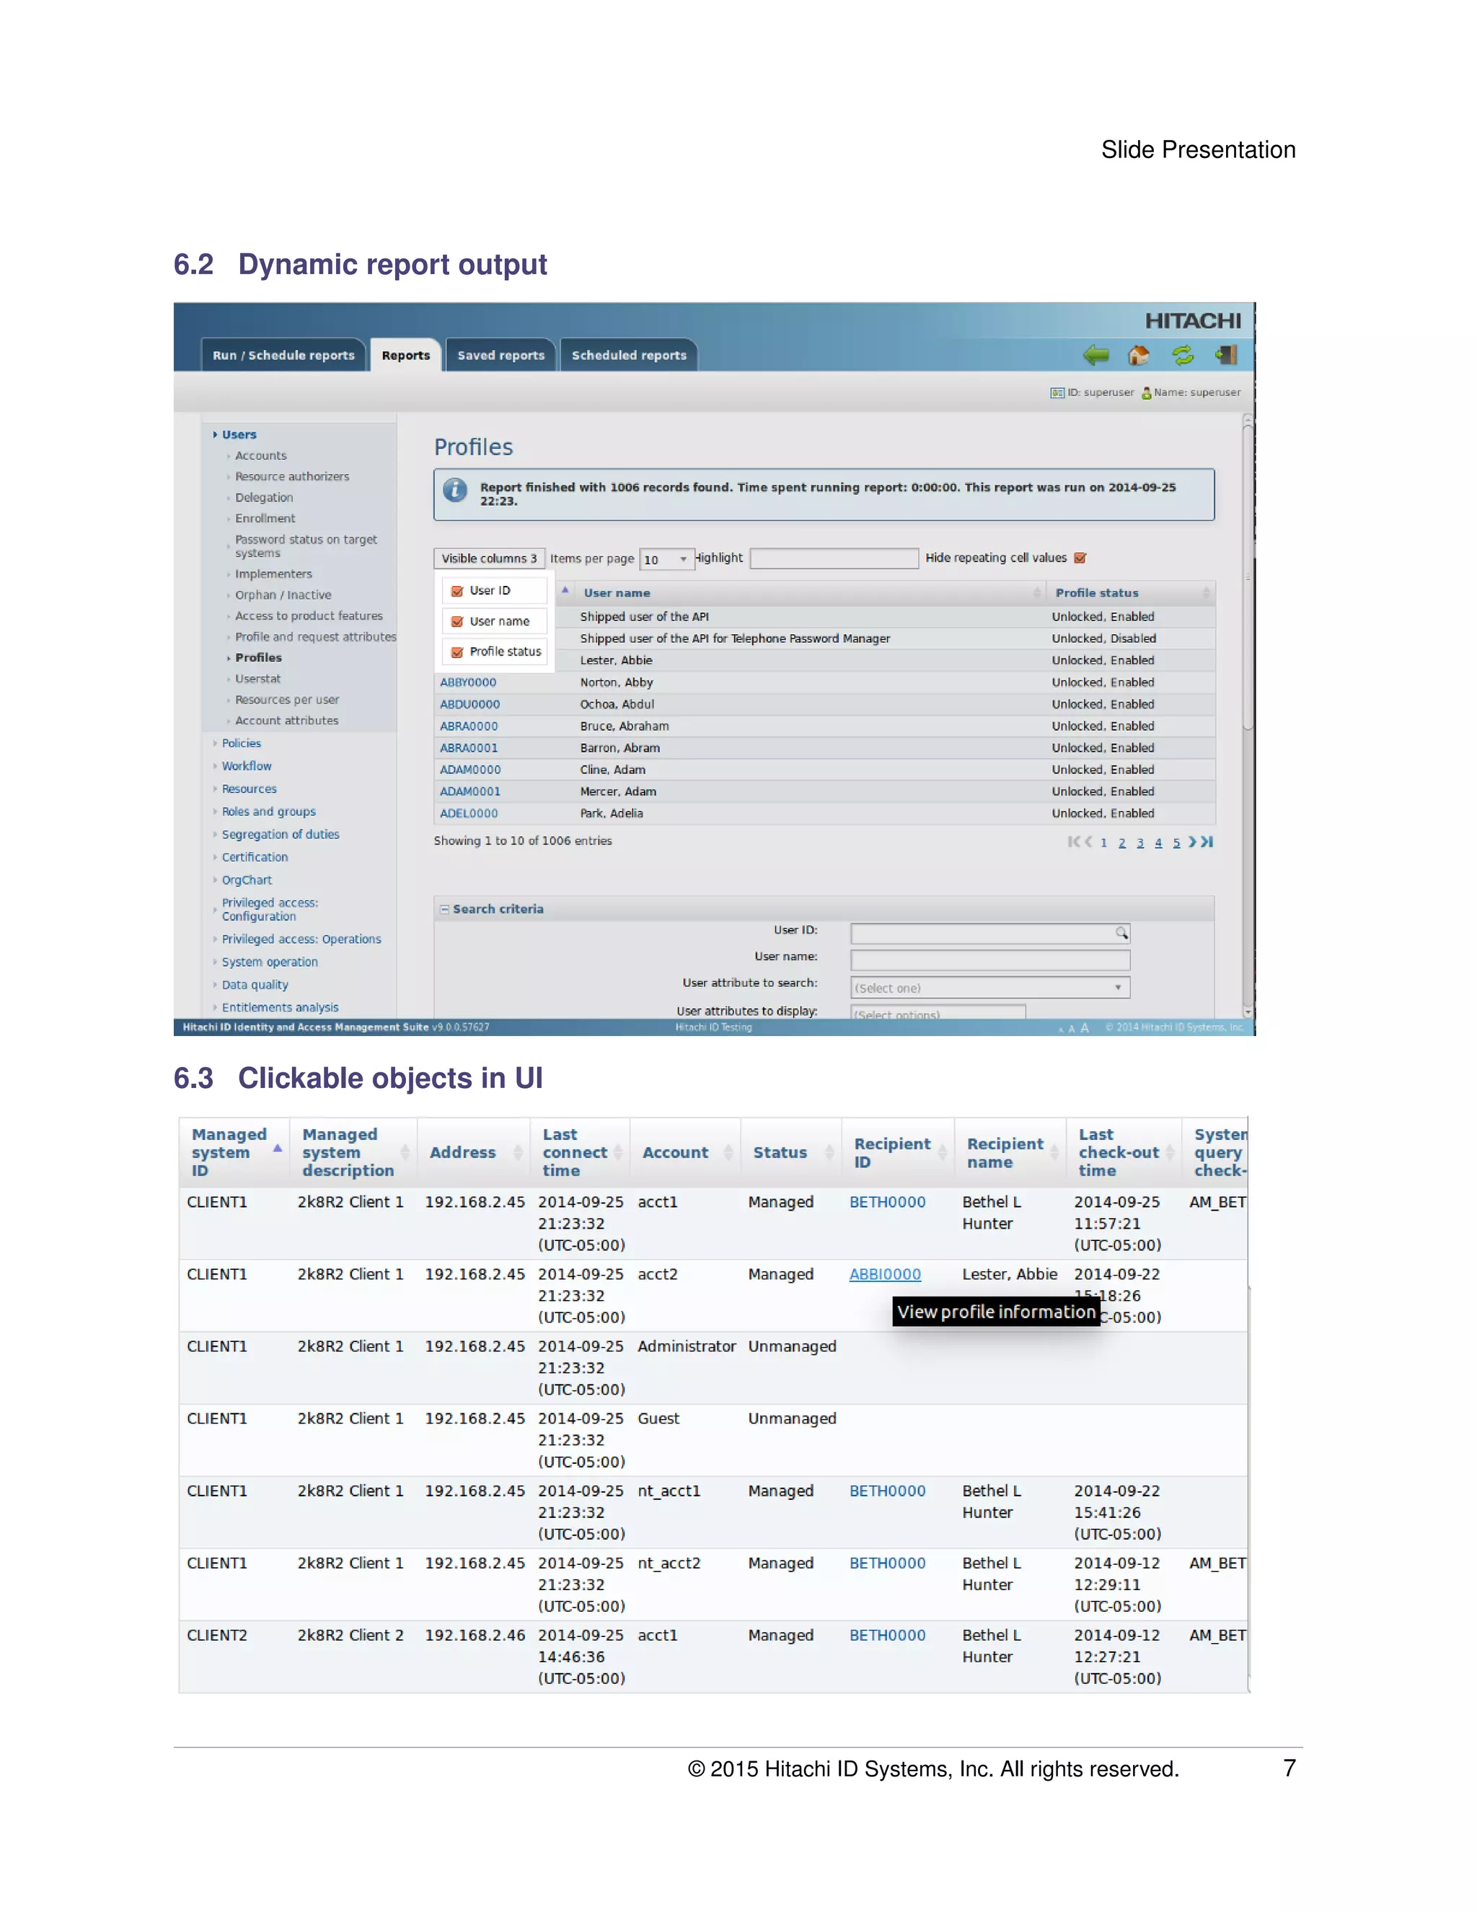Select Accounts in the sidebar
This screenshot has height=1912, width=1477.
[x=261, y=456]
